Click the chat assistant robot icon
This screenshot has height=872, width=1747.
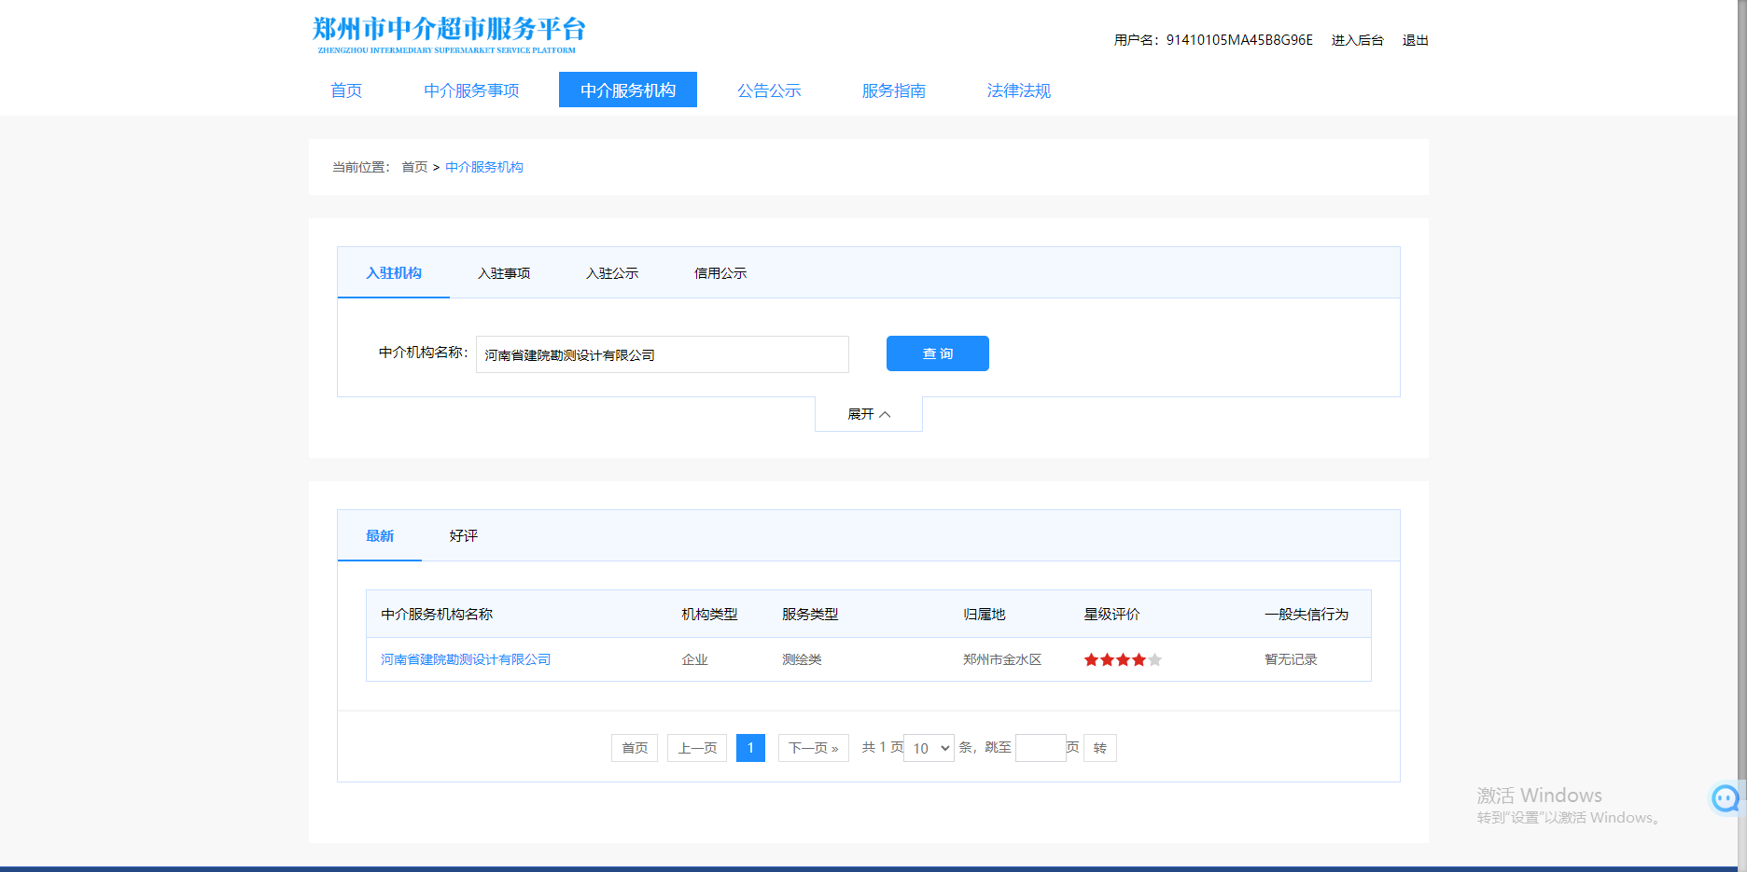tap(1725, 798)
